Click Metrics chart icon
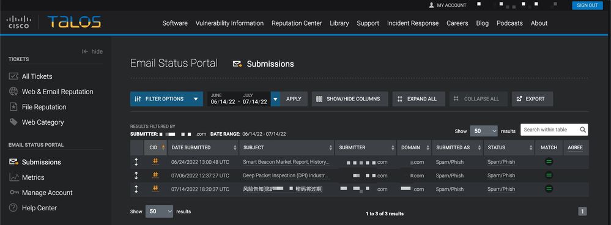The image size is (611, 225). pos(14,177)
